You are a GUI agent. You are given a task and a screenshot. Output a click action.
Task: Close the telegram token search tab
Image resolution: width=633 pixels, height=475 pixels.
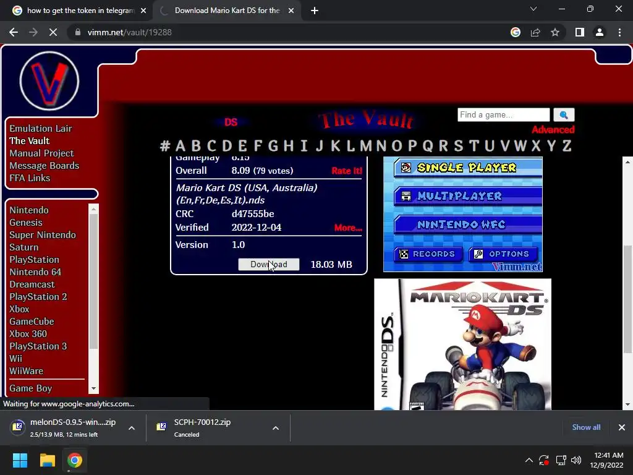click(x=143, y=11)
